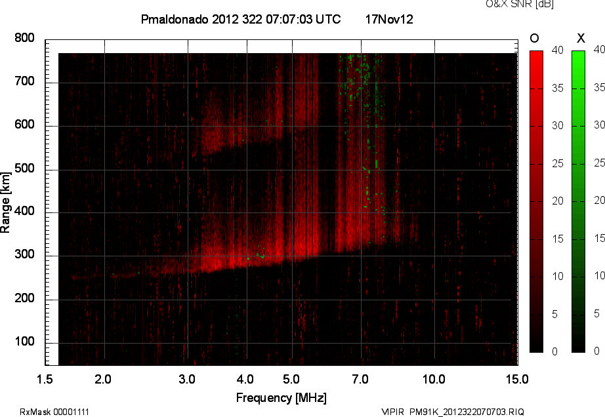Click the 7.0 frequency tick label
The height and width of the screenshot is (417, 605).
point(360,379)
